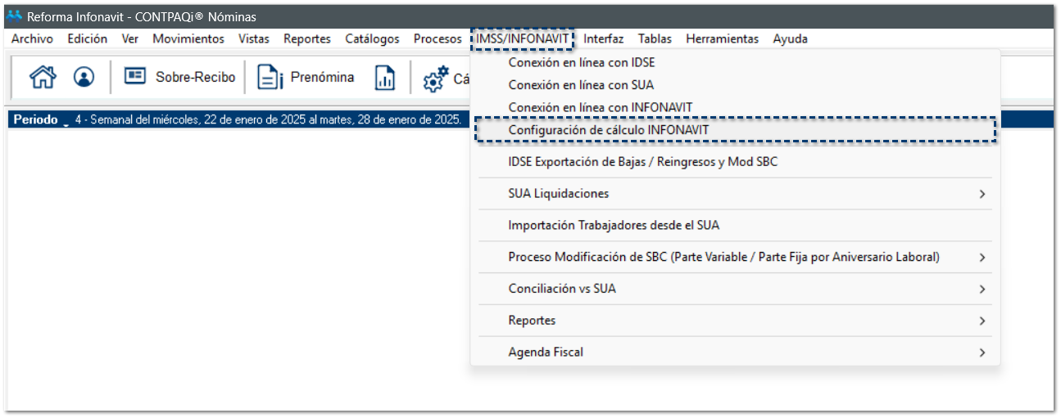Select Configuración de cálculo INFONAVIT

click(608, 130)
